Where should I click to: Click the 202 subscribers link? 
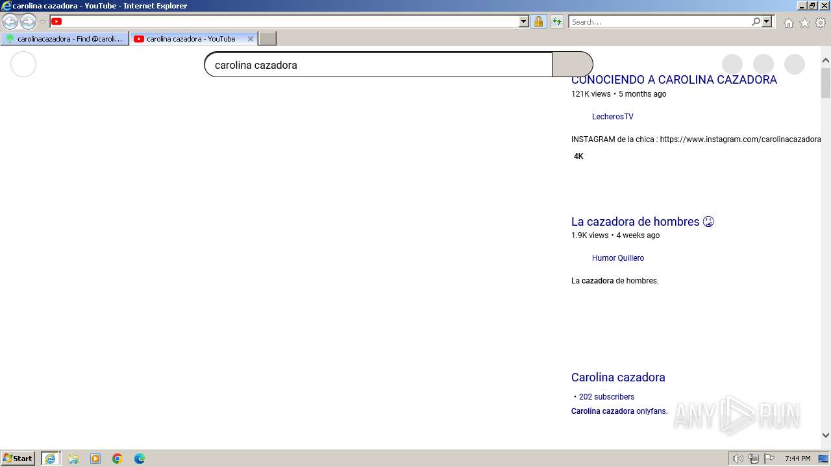pos(606,397)
